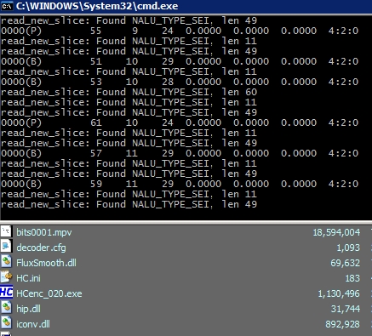Click the 0000(B) line with 51
The width and height of the screenshot is (372, 336).
(180, 61)
